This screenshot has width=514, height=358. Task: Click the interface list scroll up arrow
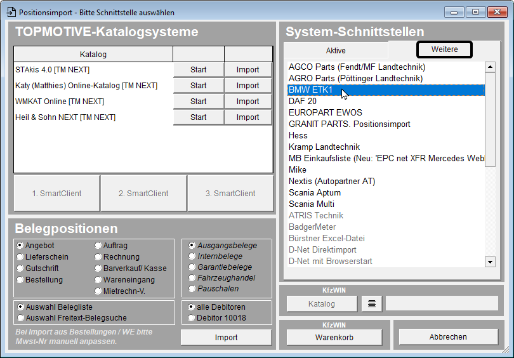pyautogui.click(x=490, y=67)
